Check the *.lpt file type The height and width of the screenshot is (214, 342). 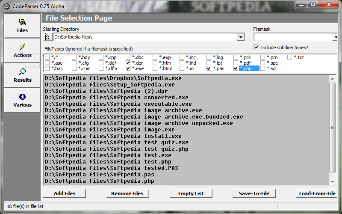(x=209, y=63)
